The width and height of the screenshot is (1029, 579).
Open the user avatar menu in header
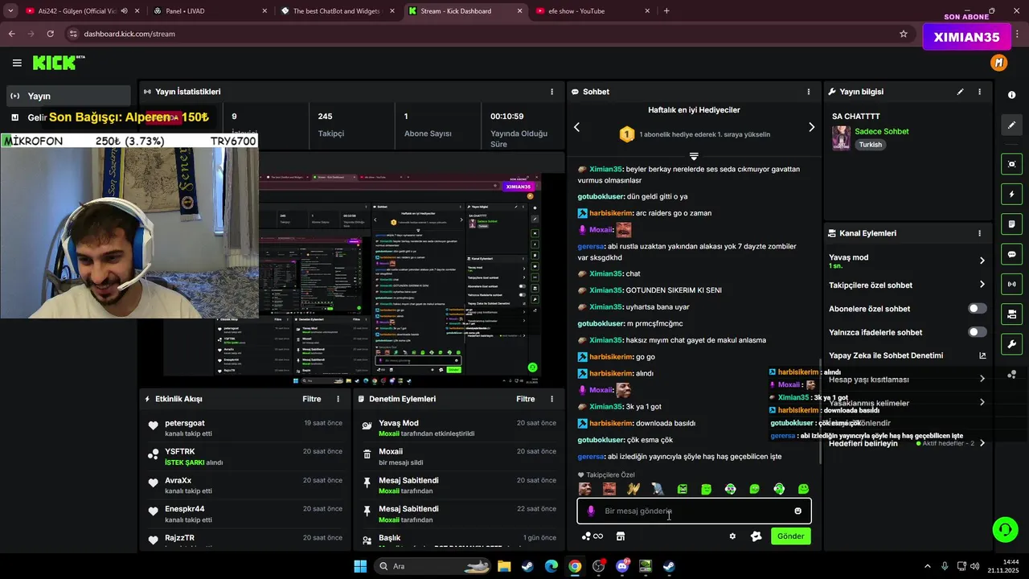(998, 63)
